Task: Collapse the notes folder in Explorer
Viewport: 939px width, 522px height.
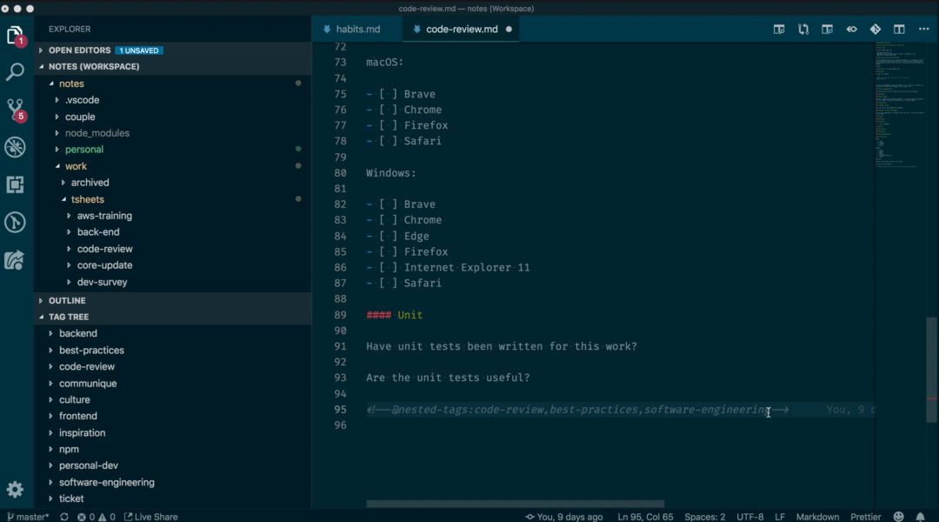Action: pos(71,83)
